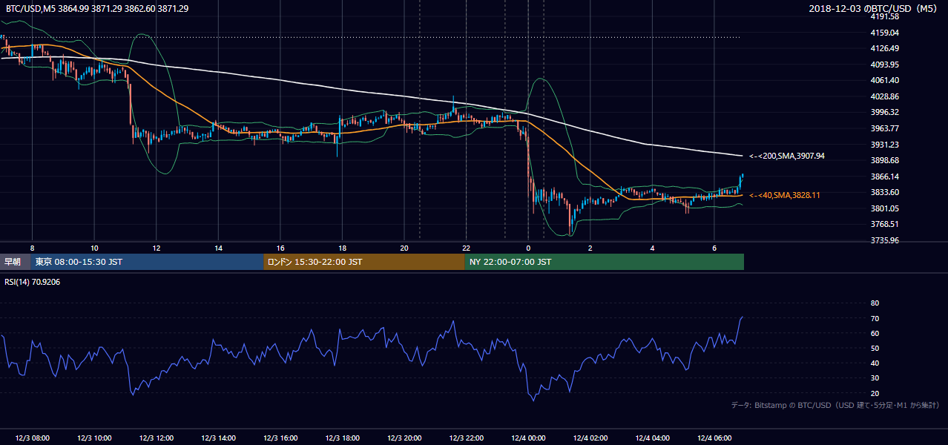Viewport: 948px width, 445px height.
Task: Click hour label 10 under price chart
Action: pyautogui.click(x=94, y=248)
